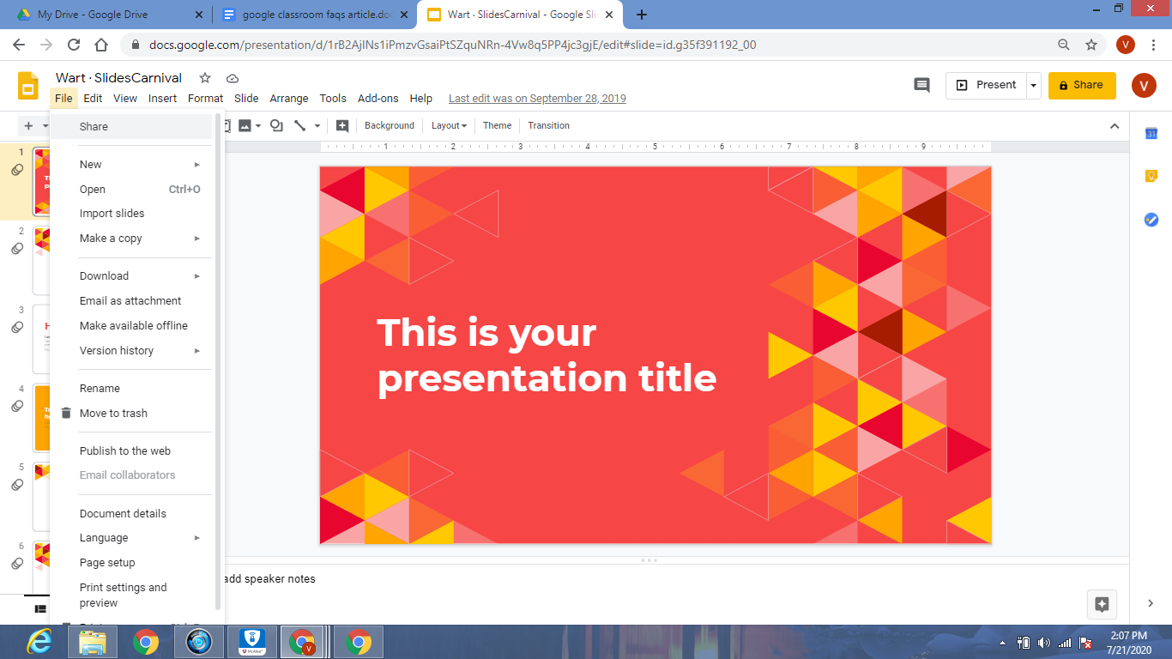This screenshot has width=1172, height=659.
Task: Open comment history icon
Action: [x=921, y=85]
